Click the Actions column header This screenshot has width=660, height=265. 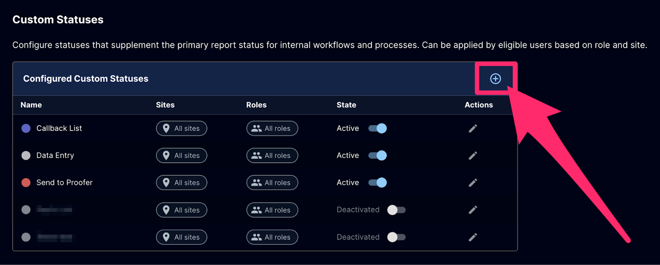point(479,105)
